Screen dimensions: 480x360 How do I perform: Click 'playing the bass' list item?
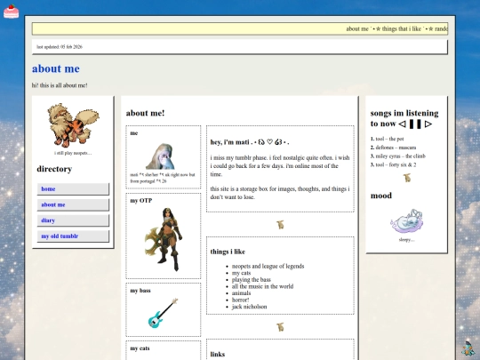tap(251, 279)
